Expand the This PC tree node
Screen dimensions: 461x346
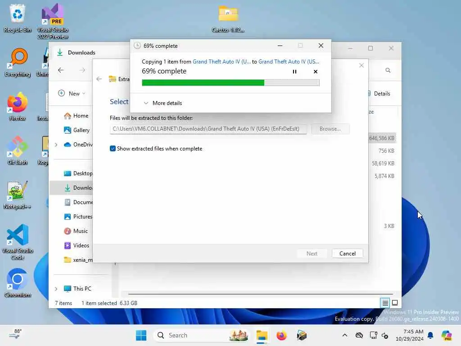(x=56, y=289)
